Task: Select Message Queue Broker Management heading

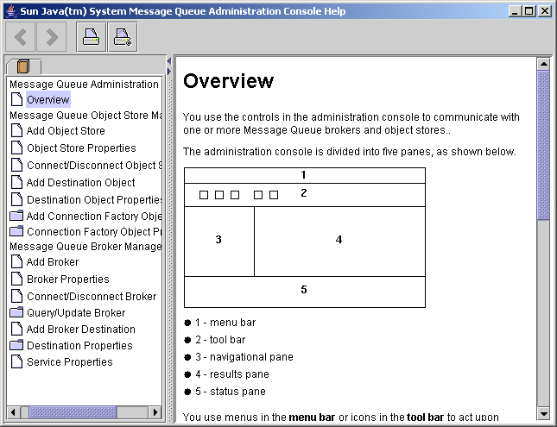Action: coord(85,247)
